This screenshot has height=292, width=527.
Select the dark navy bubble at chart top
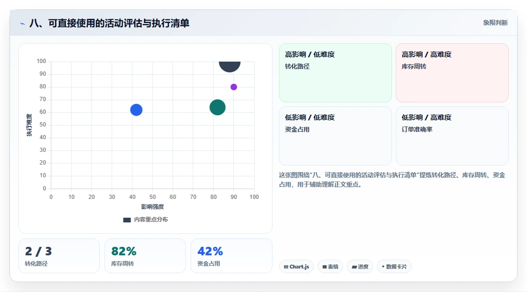pyautogui.click(x=230, y=66)
